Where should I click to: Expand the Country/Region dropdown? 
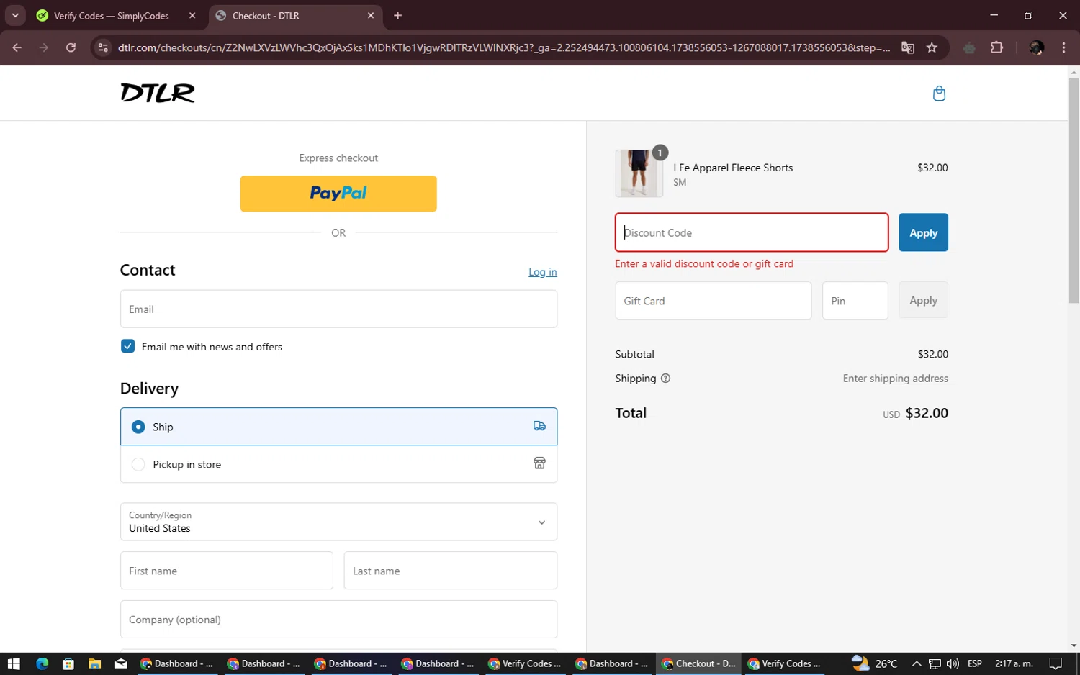click(x=338, y=522)
